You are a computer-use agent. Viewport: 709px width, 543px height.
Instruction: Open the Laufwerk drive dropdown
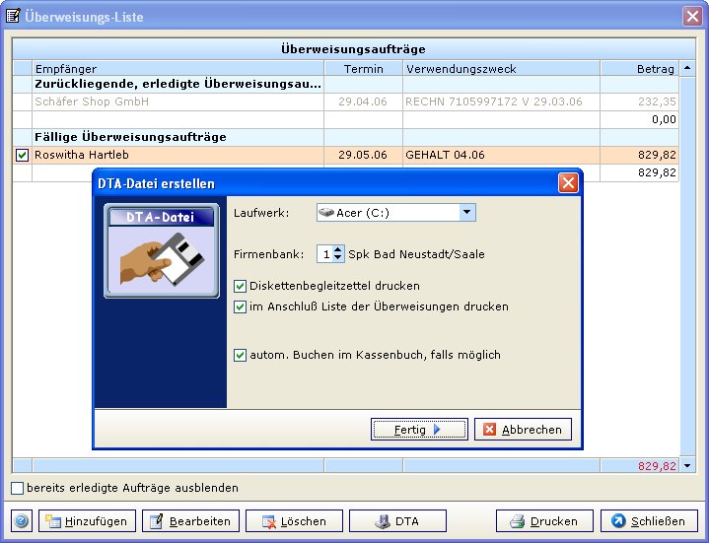[x=467, y=213]
